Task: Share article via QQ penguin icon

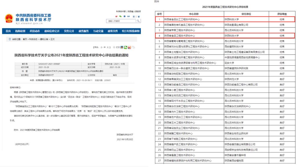Action: pyautogui.click(x=122, y=47)
